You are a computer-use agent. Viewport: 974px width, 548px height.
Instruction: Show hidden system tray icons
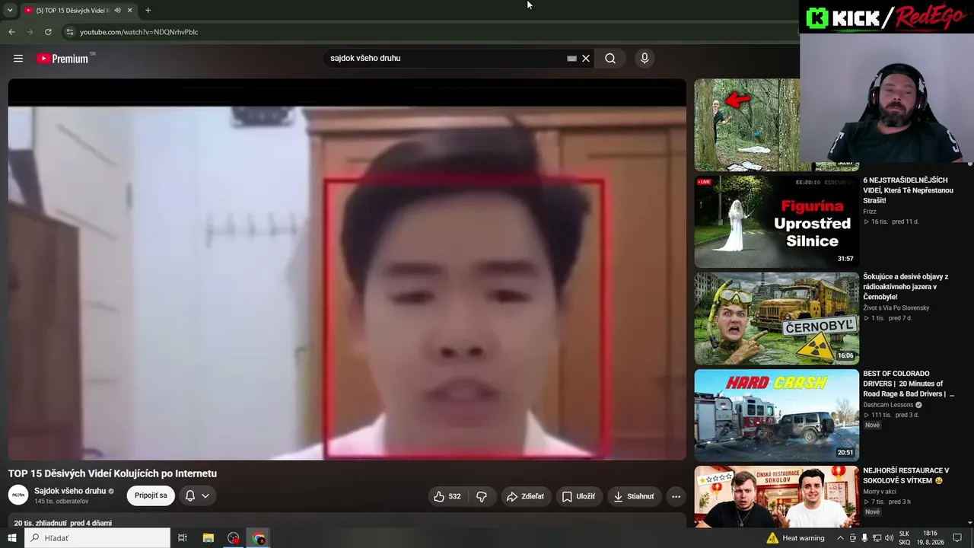(839, 538)
